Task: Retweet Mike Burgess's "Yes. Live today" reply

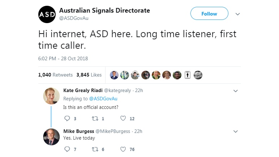Action: tap(95, 149)
